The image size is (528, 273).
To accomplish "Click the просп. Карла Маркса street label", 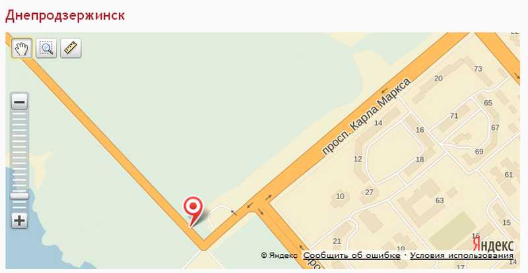I will pyautogui.click(x=366, y=117).
